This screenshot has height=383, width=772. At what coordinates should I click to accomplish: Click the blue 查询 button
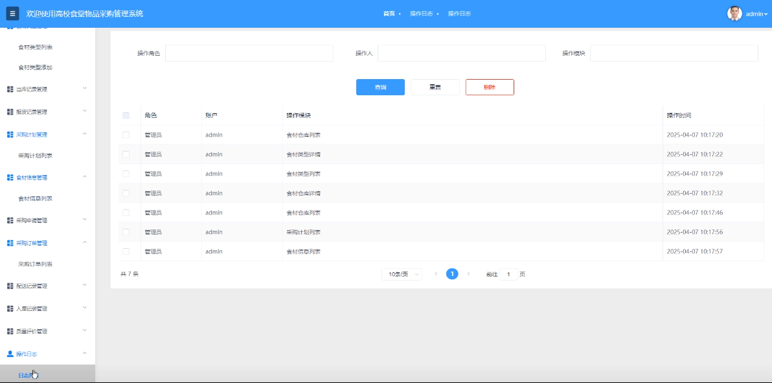(381, 87)
